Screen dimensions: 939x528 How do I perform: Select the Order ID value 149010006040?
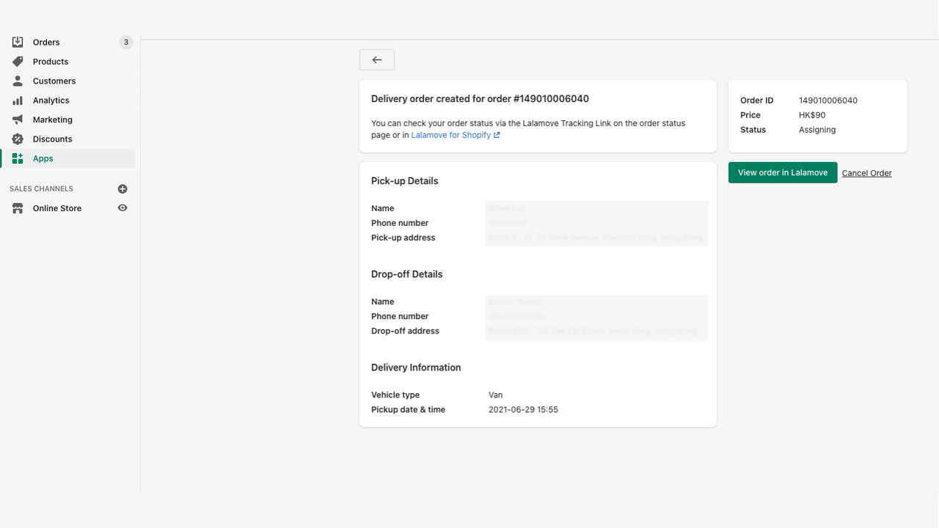pyautogui.click(x=830, y=100)
